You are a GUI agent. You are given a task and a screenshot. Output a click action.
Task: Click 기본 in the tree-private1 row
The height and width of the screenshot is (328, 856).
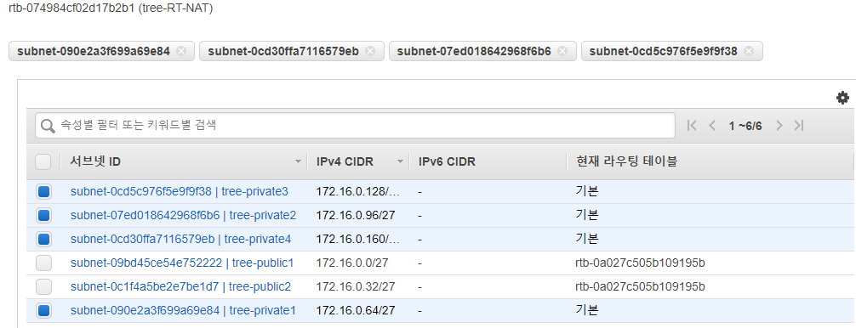coord(587,310)
